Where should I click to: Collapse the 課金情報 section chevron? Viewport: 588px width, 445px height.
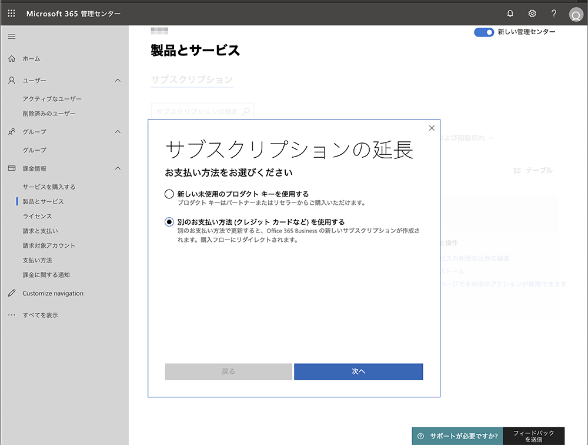[118, 168]
